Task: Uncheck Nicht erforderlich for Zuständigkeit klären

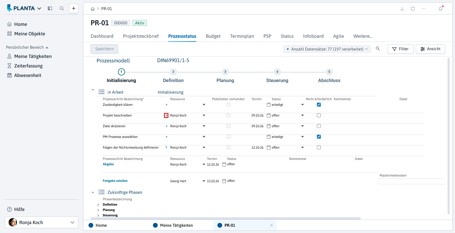Action: coord(319,105)
